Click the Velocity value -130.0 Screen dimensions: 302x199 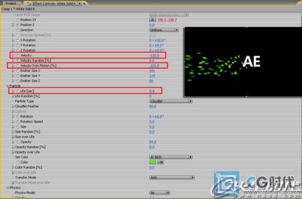[155, 55]
